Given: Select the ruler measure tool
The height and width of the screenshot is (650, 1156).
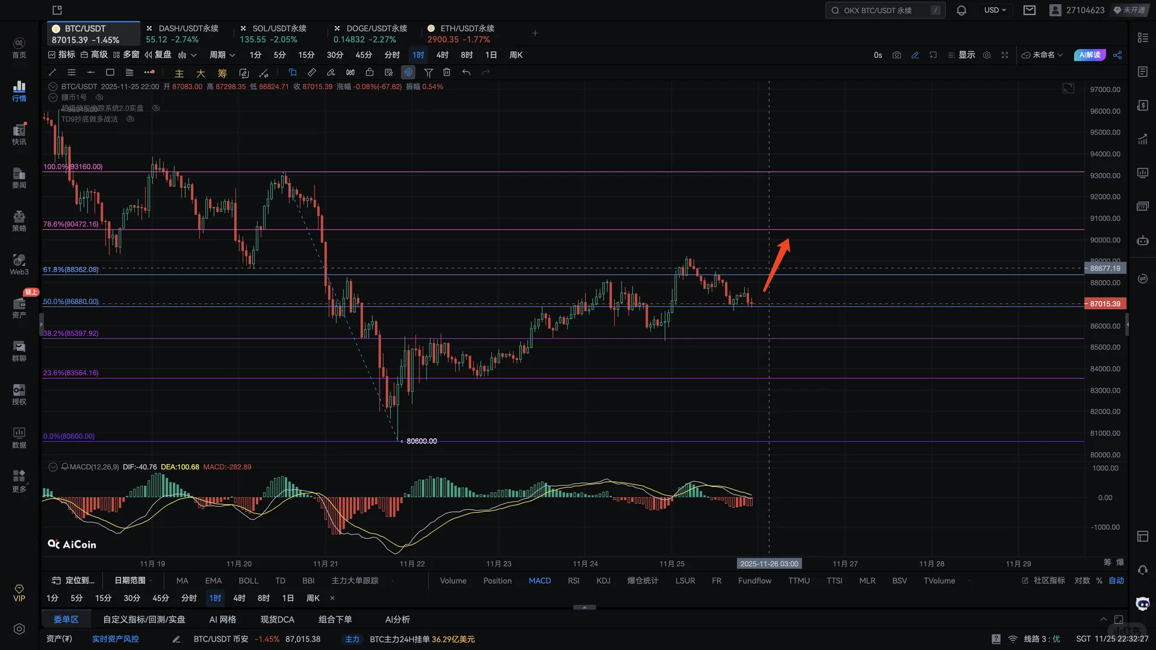Looking at the screenshot, I should click(311, 72).
